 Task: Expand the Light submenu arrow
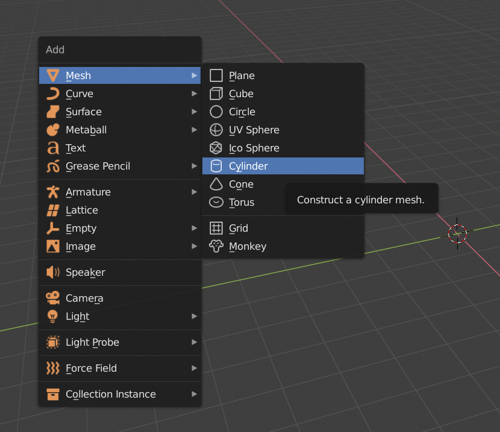[194, 316]
